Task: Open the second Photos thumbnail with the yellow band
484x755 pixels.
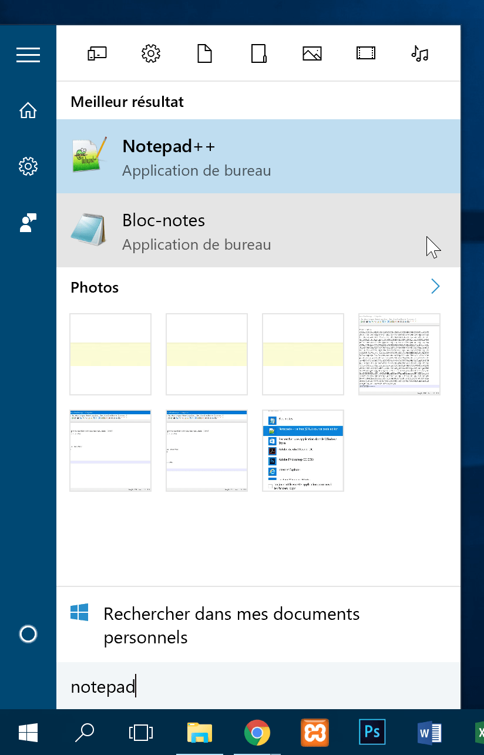Action: [207, 354]
